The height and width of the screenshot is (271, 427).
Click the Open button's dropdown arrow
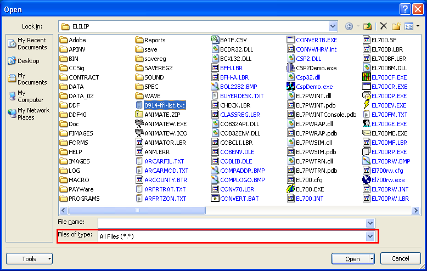(x=372, y=259)
